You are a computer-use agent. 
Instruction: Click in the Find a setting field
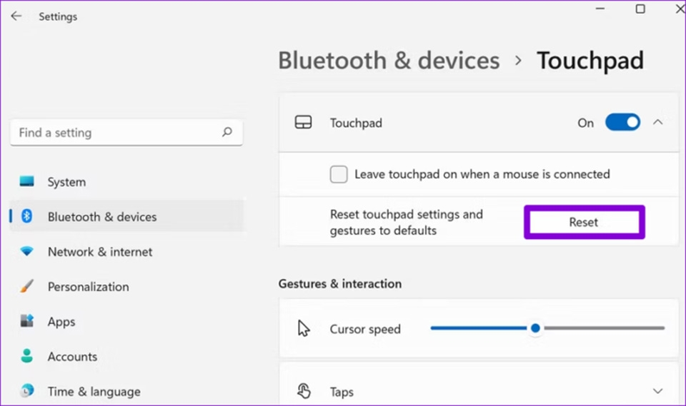point(126,133)
